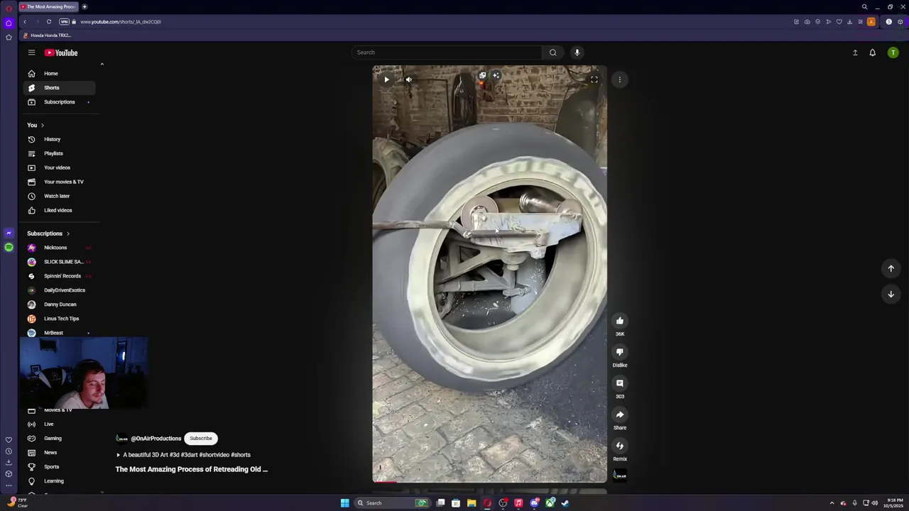Expand the Subscriptions section header
The height and width of the screenshot is (511, 909).
48,233
